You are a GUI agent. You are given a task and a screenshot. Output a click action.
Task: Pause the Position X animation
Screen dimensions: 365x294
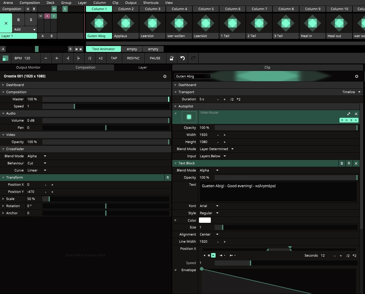209,255
